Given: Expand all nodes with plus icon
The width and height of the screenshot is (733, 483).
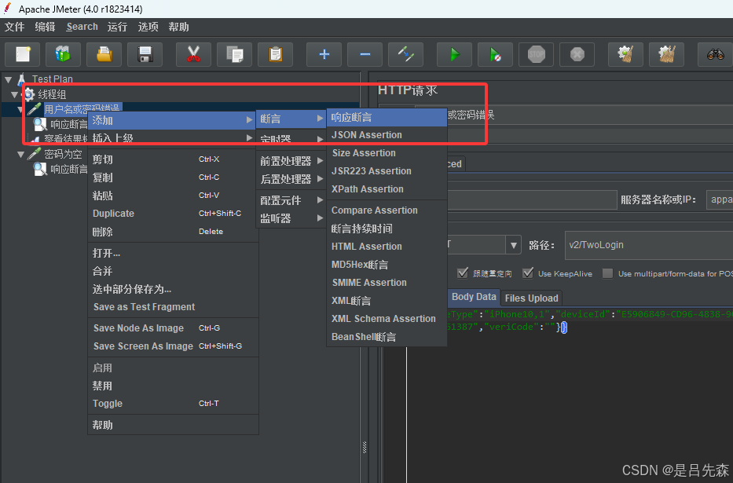Looking at the screenshot, I should click(x=324, y=54).
